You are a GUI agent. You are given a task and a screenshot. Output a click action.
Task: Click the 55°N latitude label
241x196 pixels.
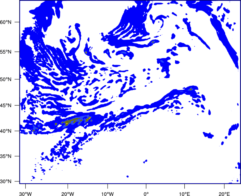[x=6, y=52]
